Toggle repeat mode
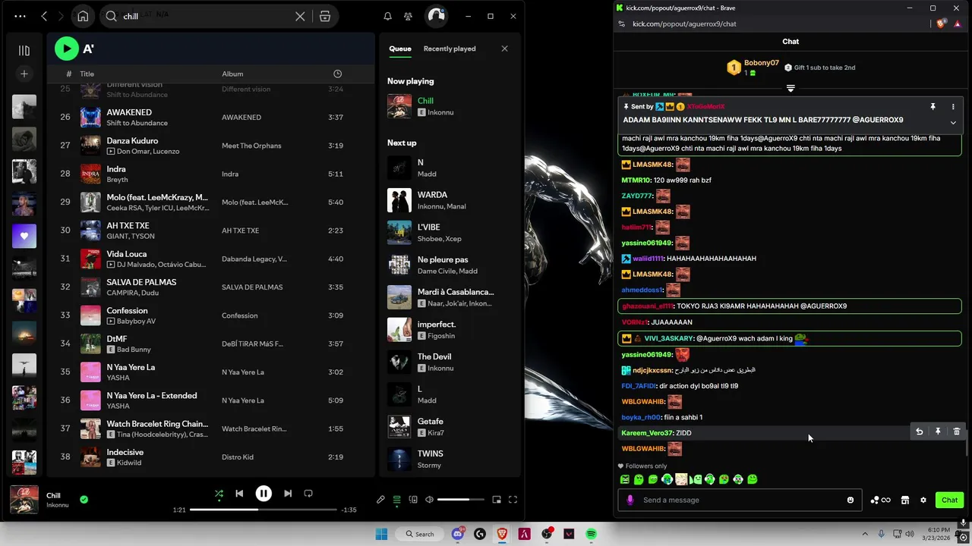 tap(308, 494)
